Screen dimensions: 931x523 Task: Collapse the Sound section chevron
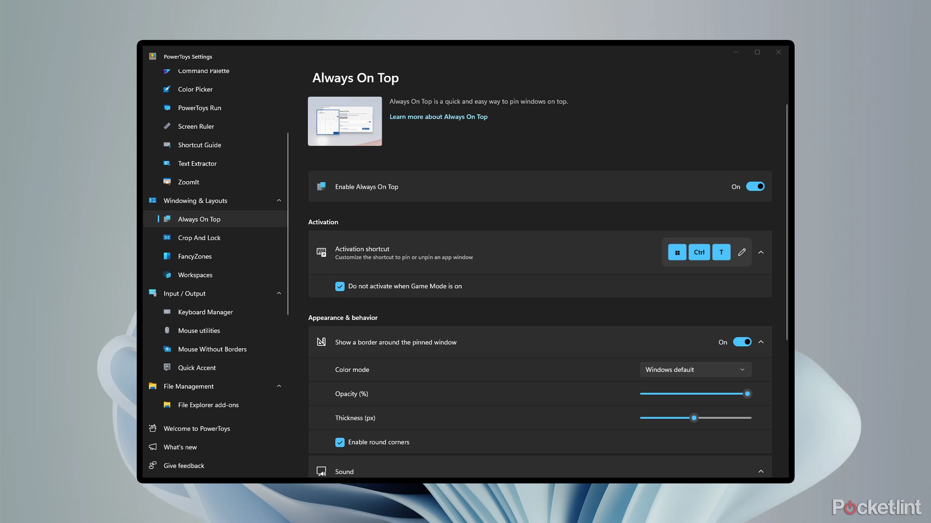point(761,471)
